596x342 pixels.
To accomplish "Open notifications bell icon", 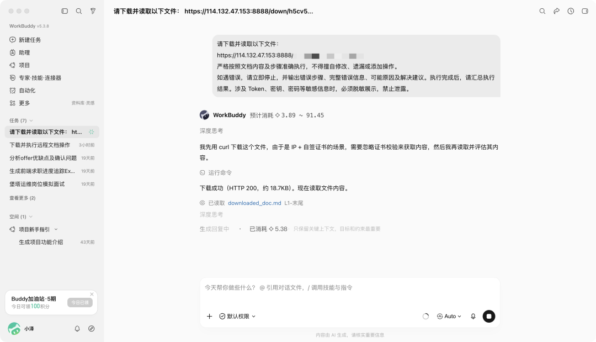I will 77,329.
